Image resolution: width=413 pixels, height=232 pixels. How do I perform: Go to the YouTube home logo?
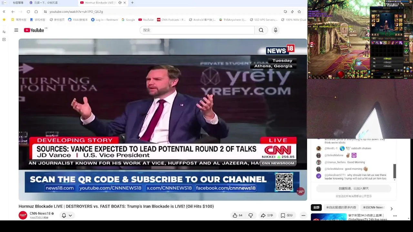[34, 30]
